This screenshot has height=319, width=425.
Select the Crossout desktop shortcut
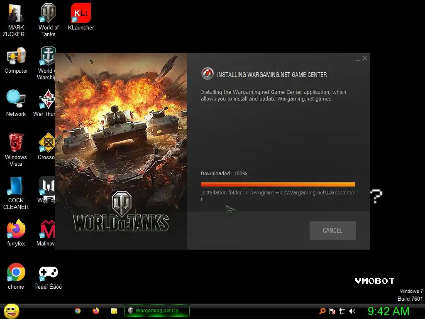point(46,147)
